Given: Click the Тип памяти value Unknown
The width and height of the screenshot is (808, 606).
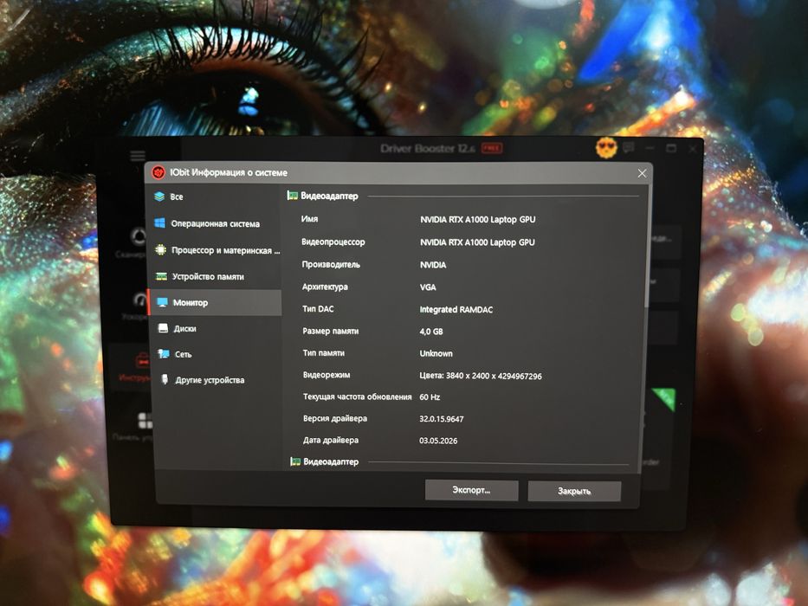Looking at the screenshot, I should [436, 353].
